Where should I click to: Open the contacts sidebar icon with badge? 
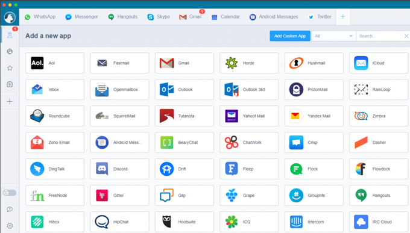[10, 35]
